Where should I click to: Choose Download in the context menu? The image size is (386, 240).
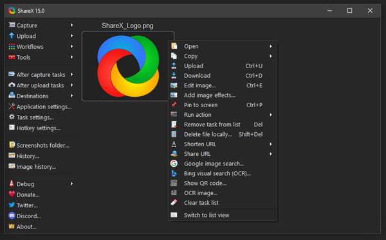[x=223, y=76]
